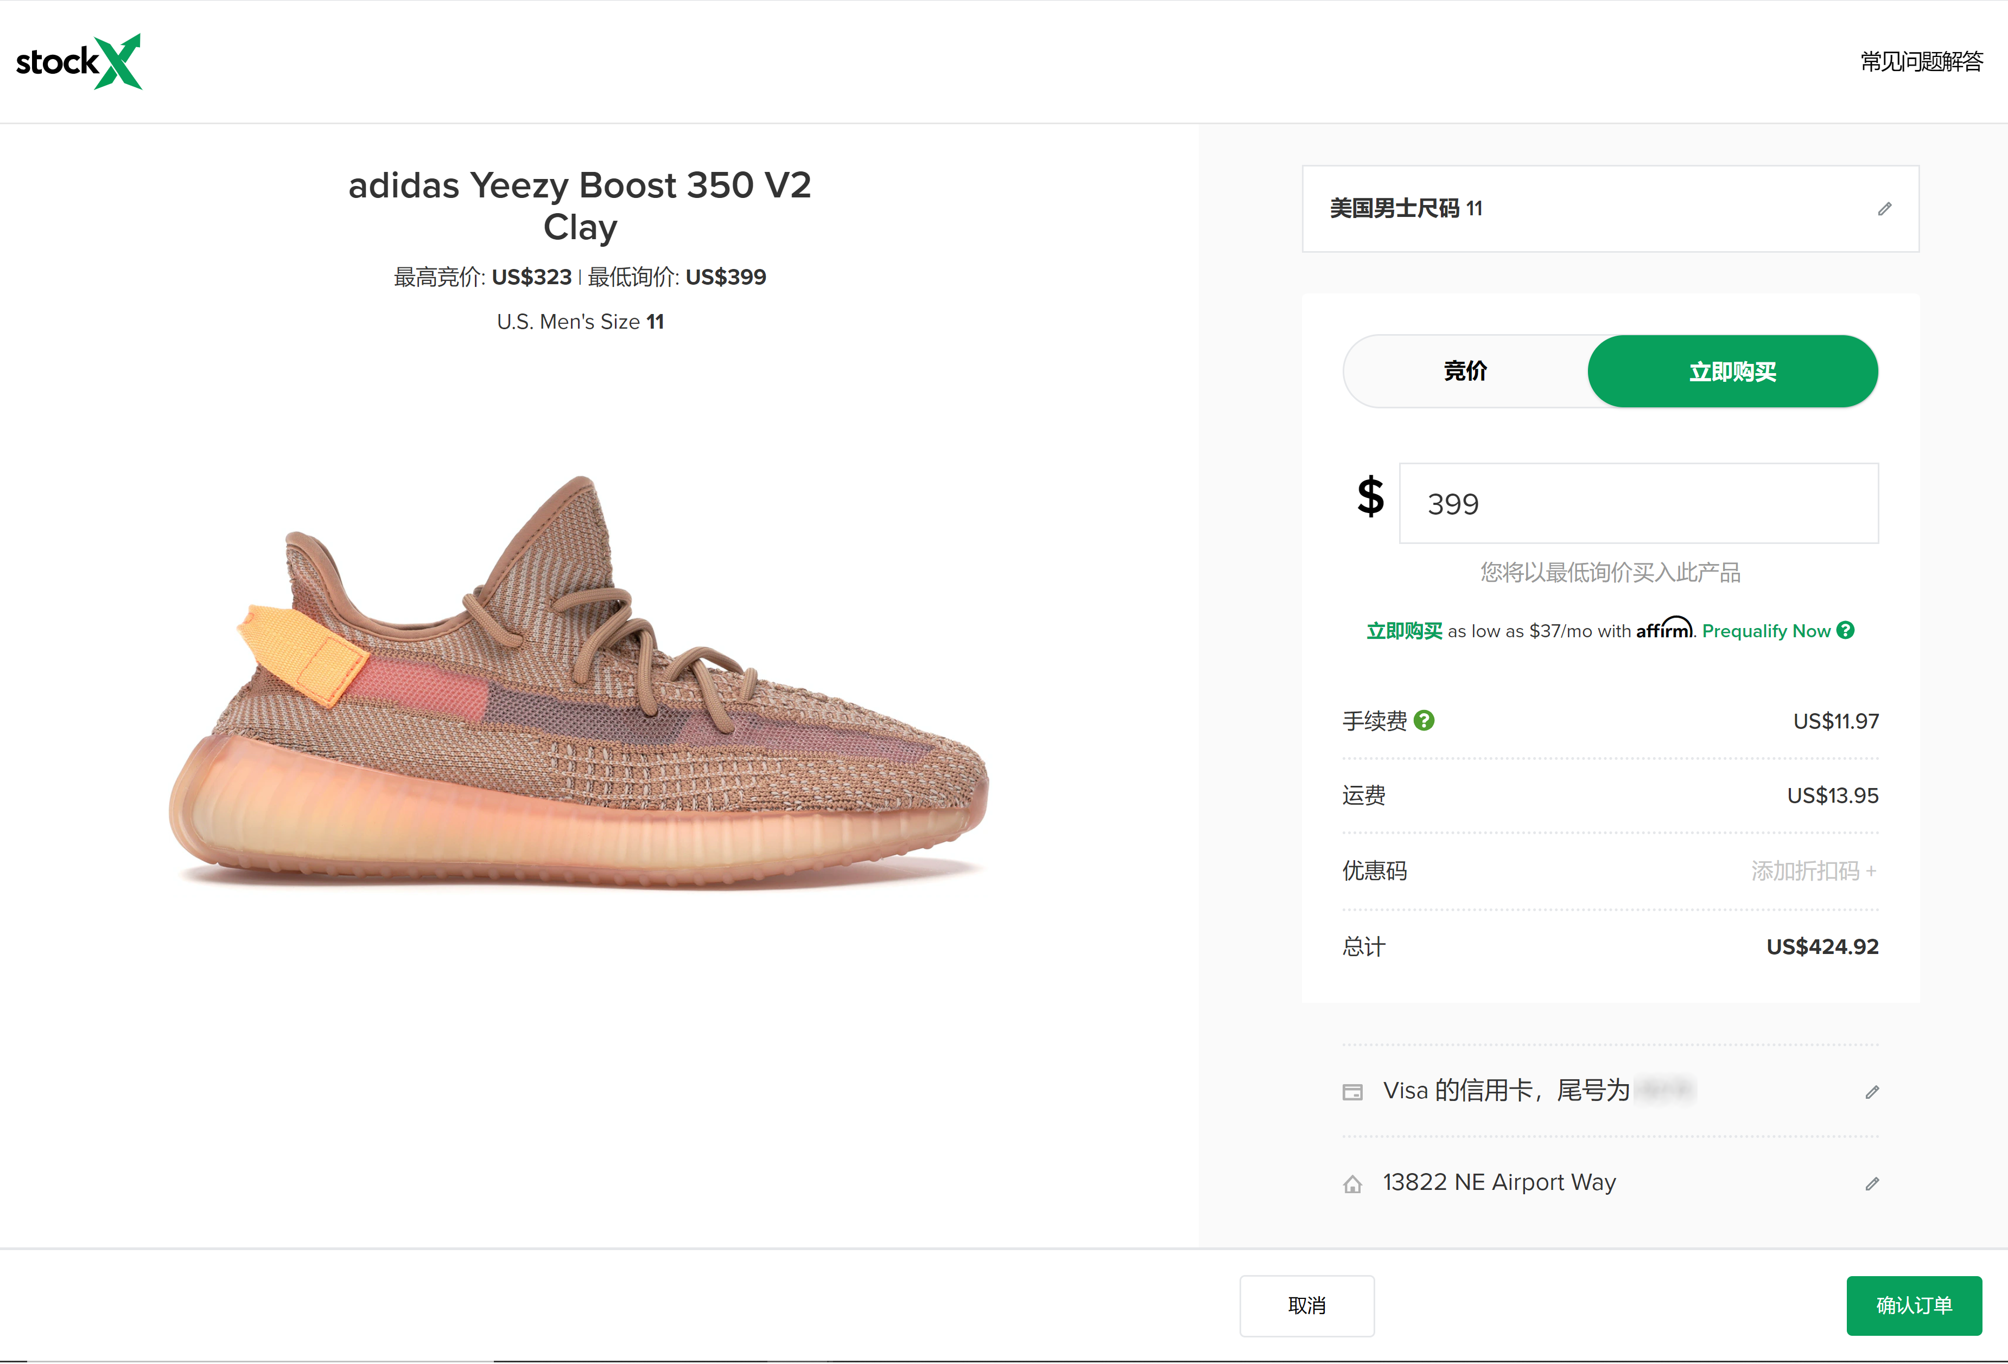Click the pencil icon beside shoe size

point(1884,209)
